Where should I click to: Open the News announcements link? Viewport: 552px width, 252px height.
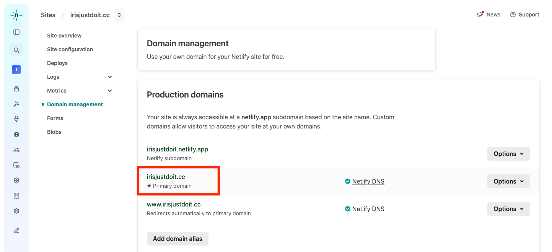(489, 15)
